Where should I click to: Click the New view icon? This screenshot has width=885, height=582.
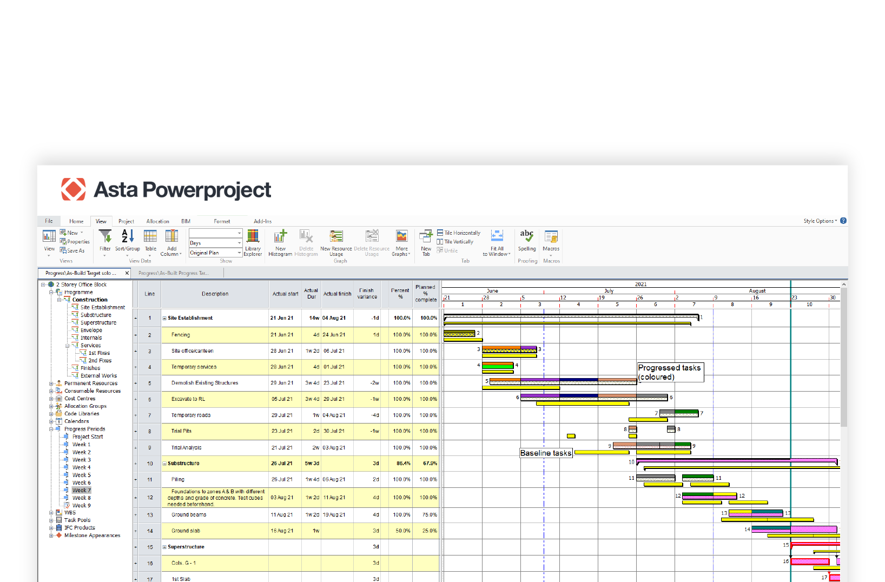point(63,233)
